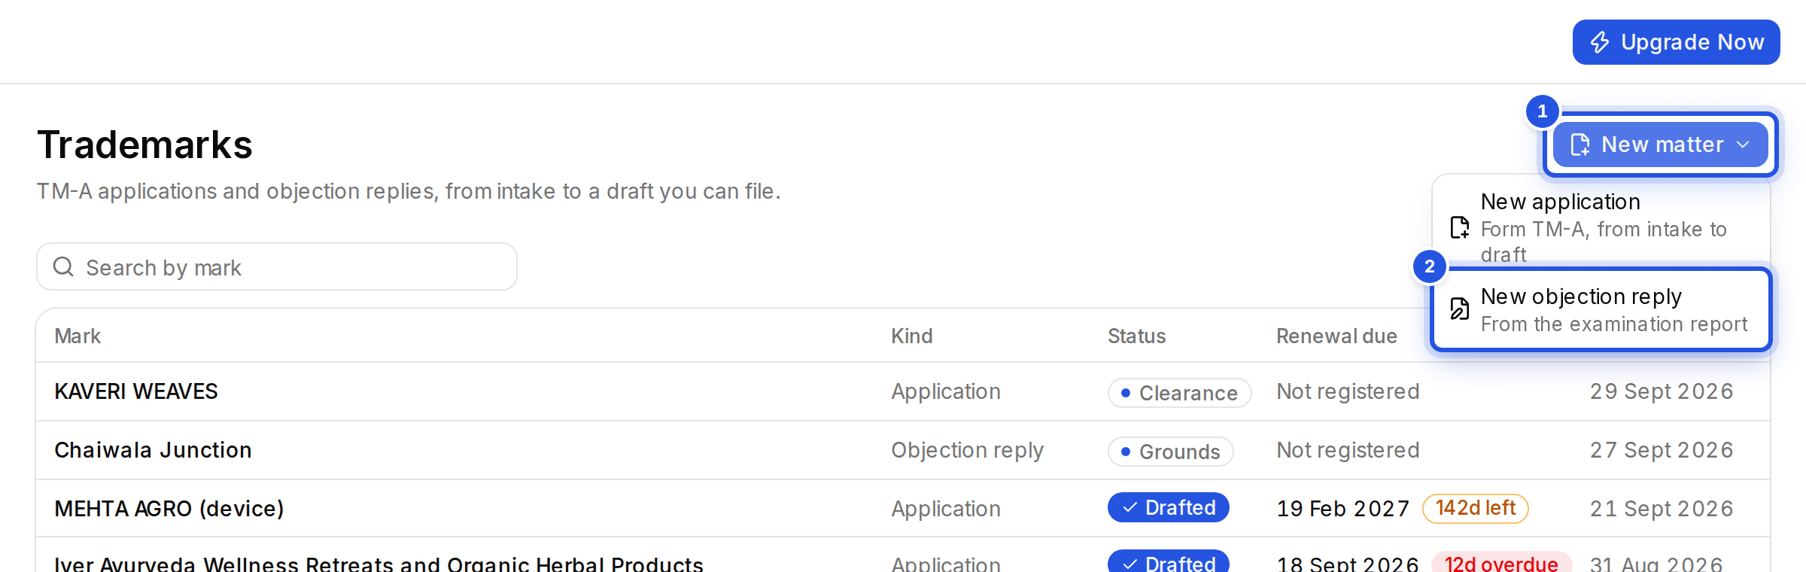Click the Kind column header

pos(912,336)
